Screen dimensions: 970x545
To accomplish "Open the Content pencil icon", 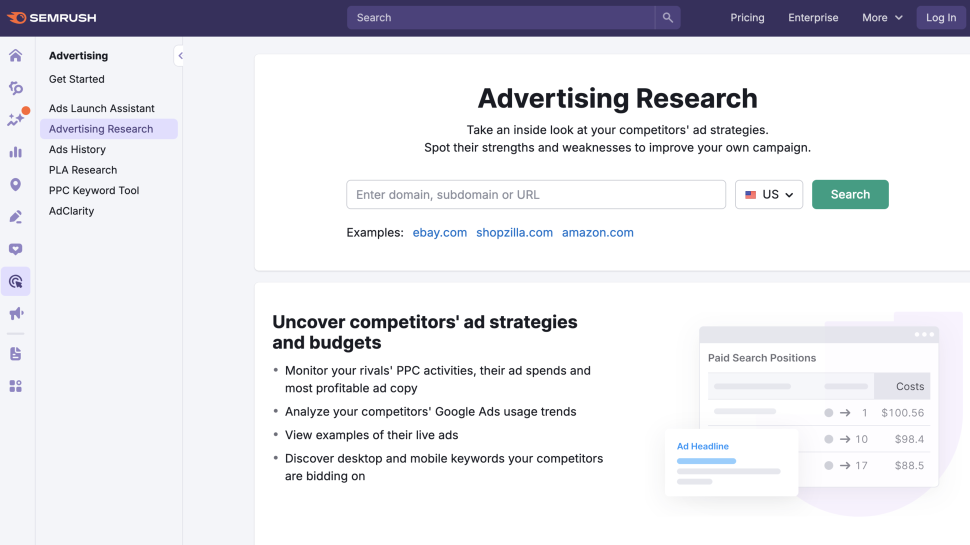I will (15, 216).
